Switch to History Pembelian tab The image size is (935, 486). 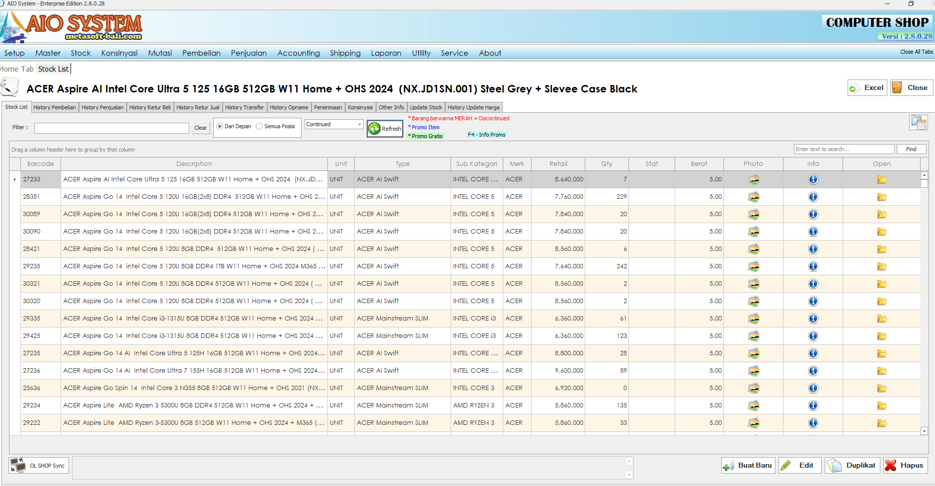[55, 107]
